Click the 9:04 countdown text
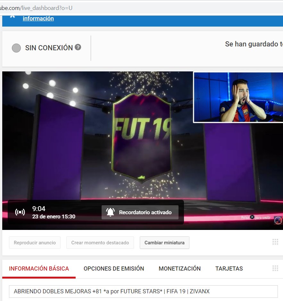The width and height of the screenshot is (283, 301). [39, 209]
